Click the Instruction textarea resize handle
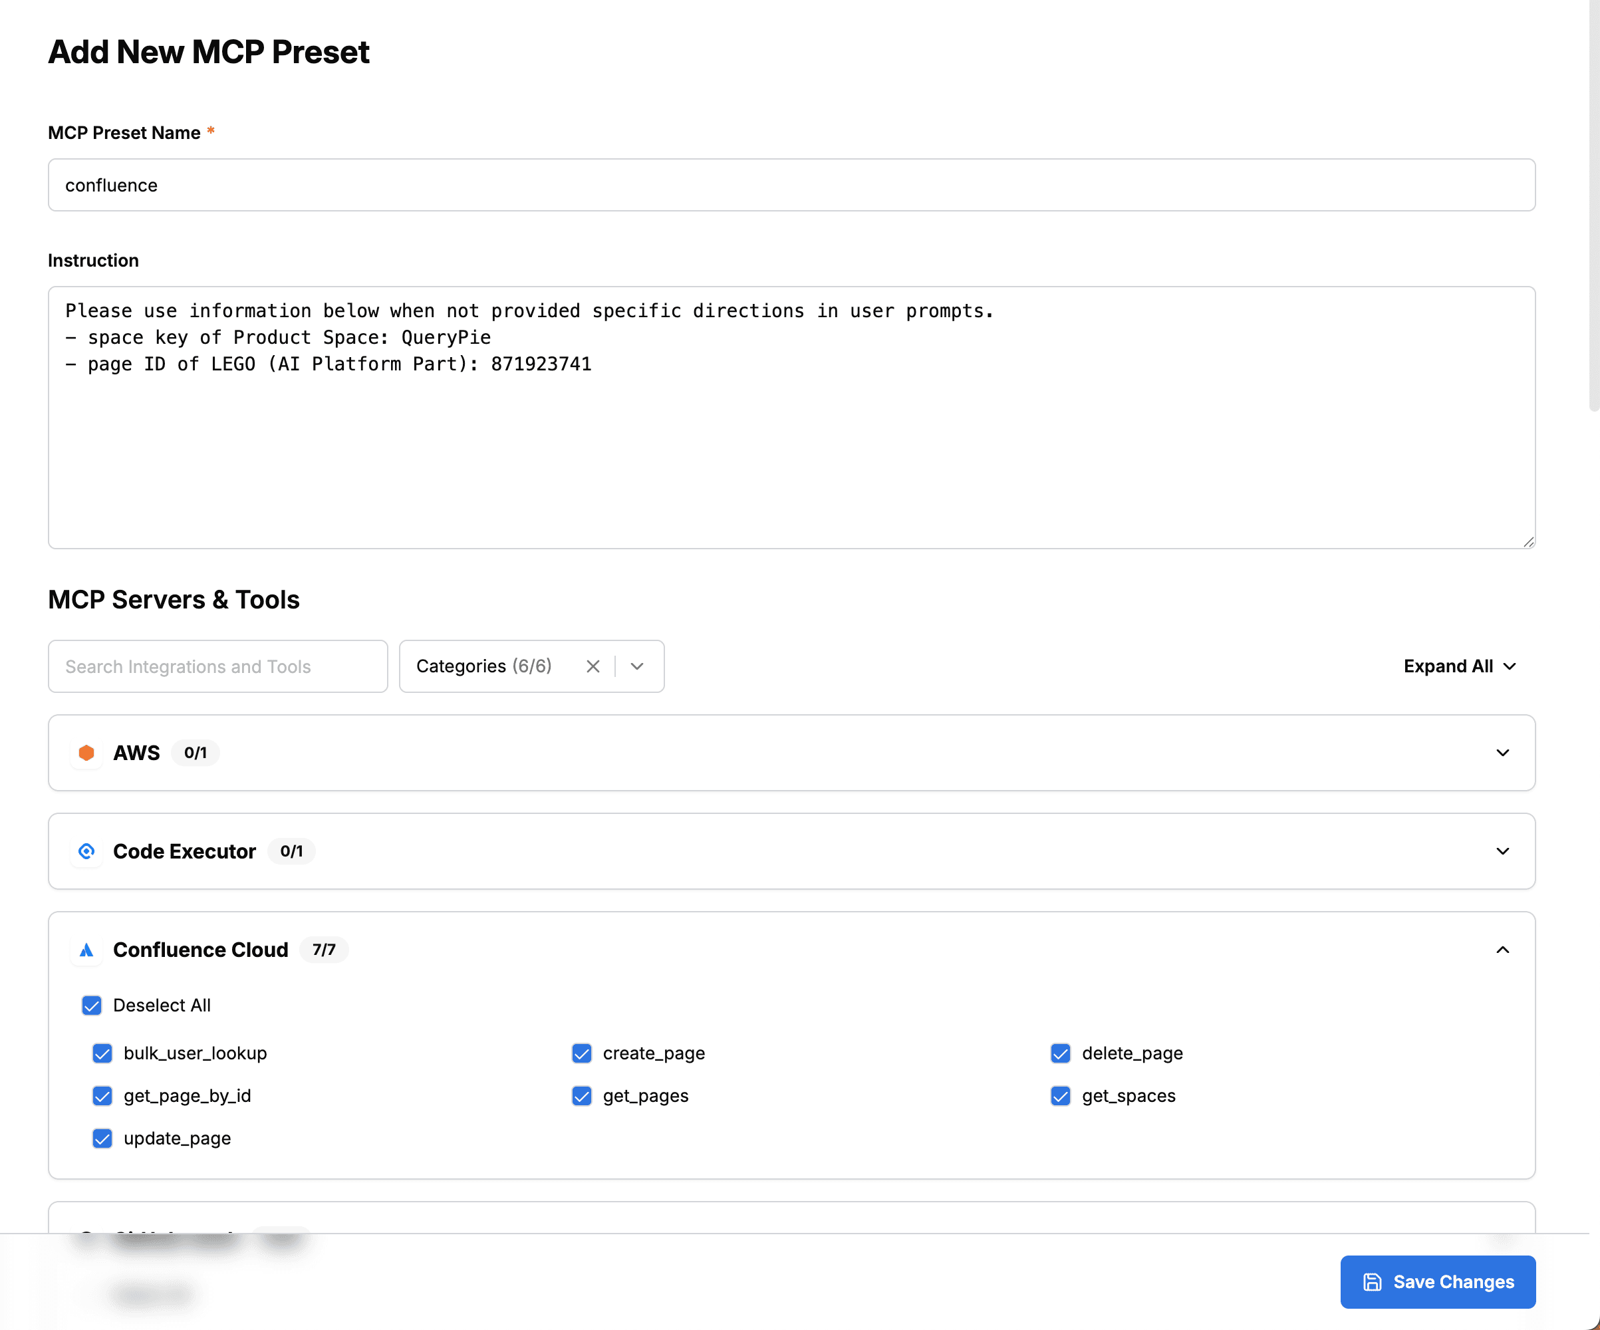Screen dimensions: 1600x1330 pos(1528,541)
